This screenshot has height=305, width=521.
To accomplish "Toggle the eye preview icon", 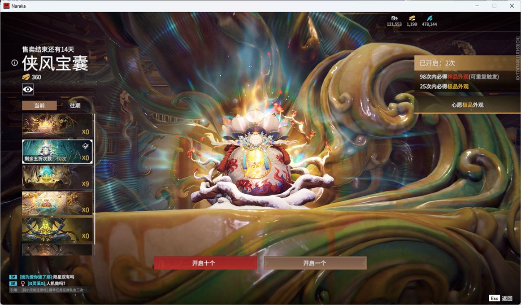I will pyautogui.click(x=28, y=89).
